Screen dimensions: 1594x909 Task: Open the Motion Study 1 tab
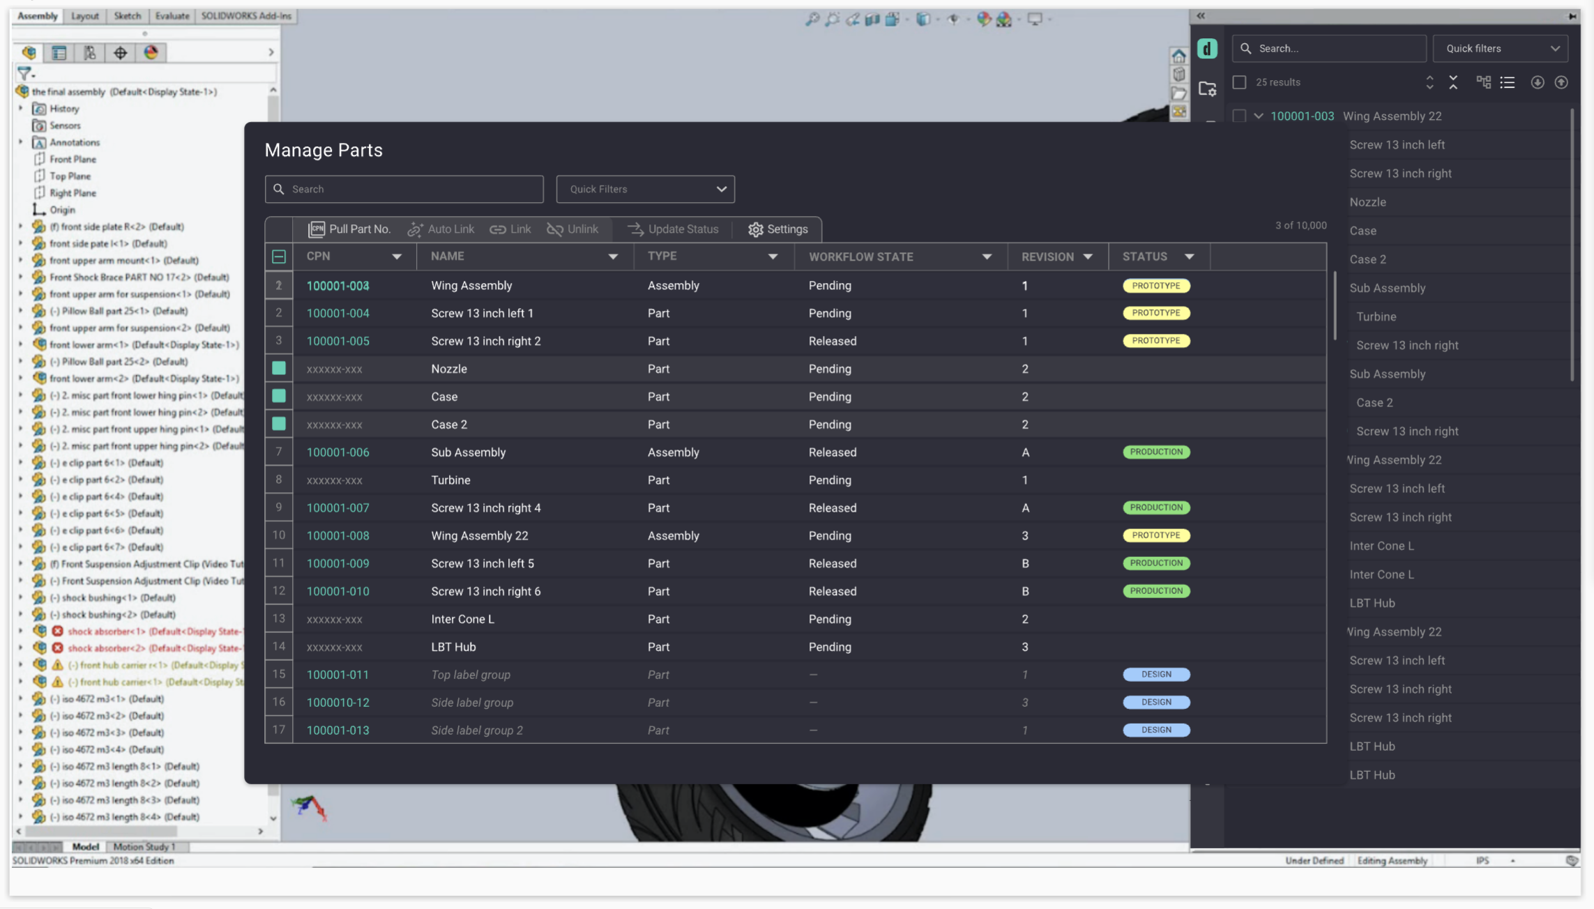[x=144, y=846]
